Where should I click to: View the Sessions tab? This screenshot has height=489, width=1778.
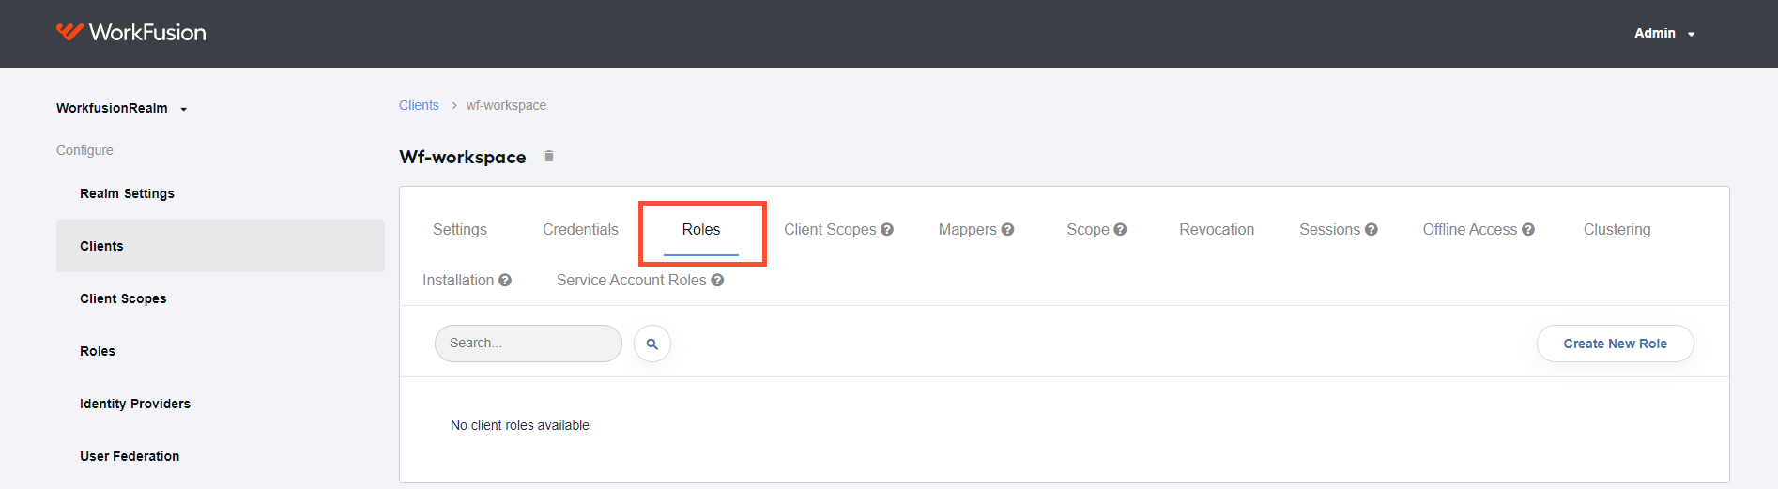1329,230
